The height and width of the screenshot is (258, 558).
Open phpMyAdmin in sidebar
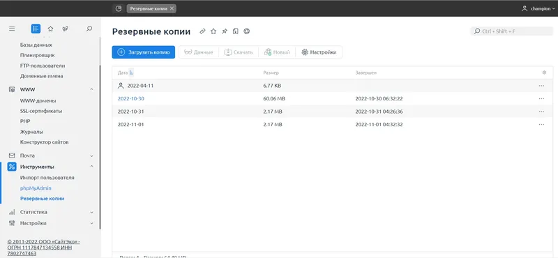click(36, 188)
